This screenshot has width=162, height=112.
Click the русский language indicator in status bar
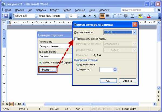tap(129, 109)
